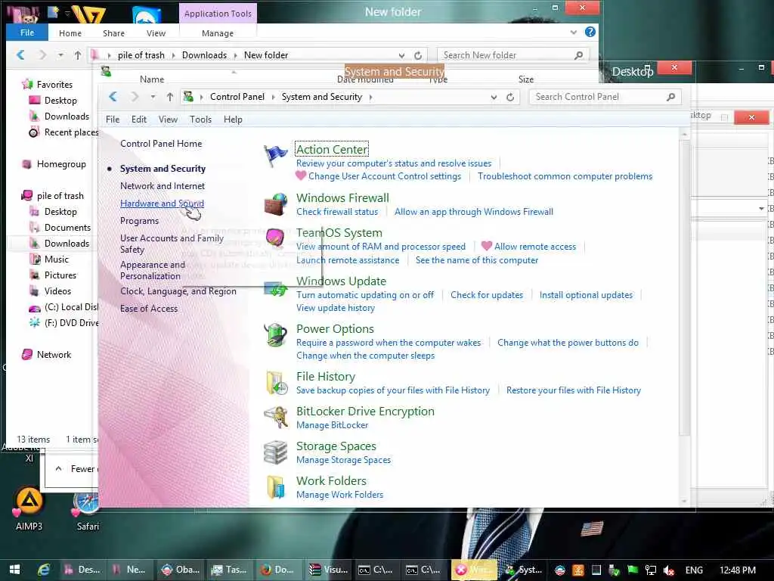774x581 pixels.
Task: Click ENG language indicator in taskbar
Action: click(694, 570)
